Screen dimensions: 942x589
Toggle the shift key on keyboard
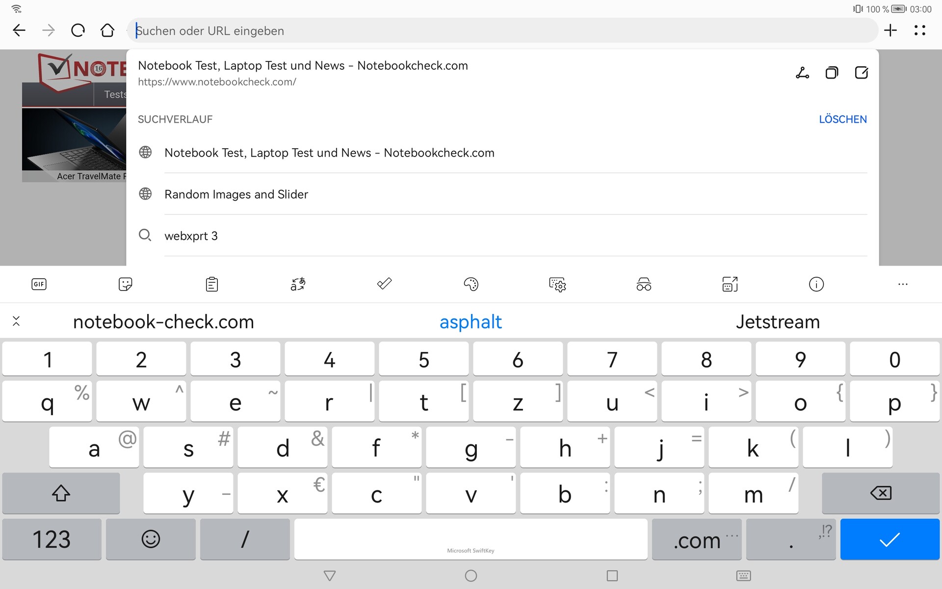(x=61, y=493)
